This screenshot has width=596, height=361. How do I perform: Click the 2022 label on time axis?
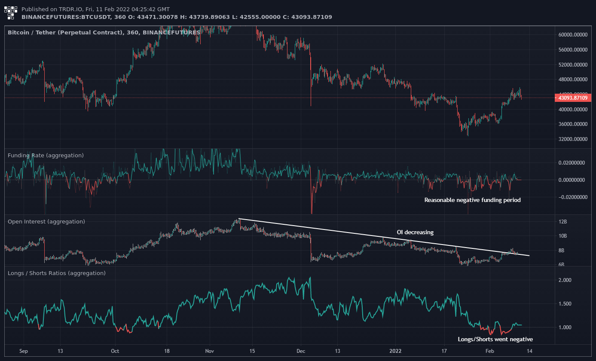[395, 350]
